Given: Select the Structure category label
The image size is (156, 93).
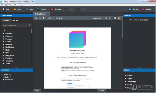Looking at the screenshot, I should 9,61.
